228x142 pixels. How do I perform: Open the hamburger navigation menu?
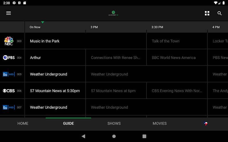tap(9, 13)
